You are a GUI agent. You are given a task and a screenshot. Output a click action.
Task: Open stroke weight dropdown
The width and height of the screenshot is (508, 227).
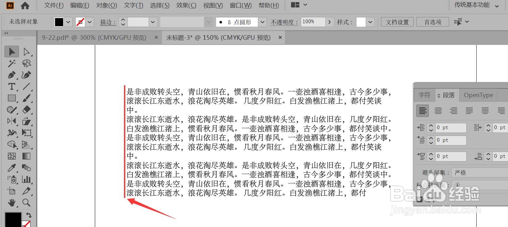coord(153,22)
